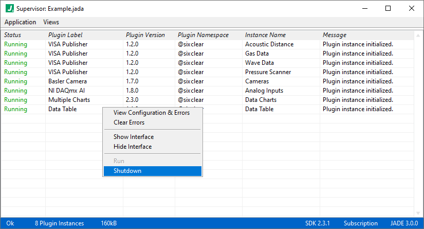Click VISA Publisher in Wave Data row
424x229 pixels.
(x=68, y=63)
